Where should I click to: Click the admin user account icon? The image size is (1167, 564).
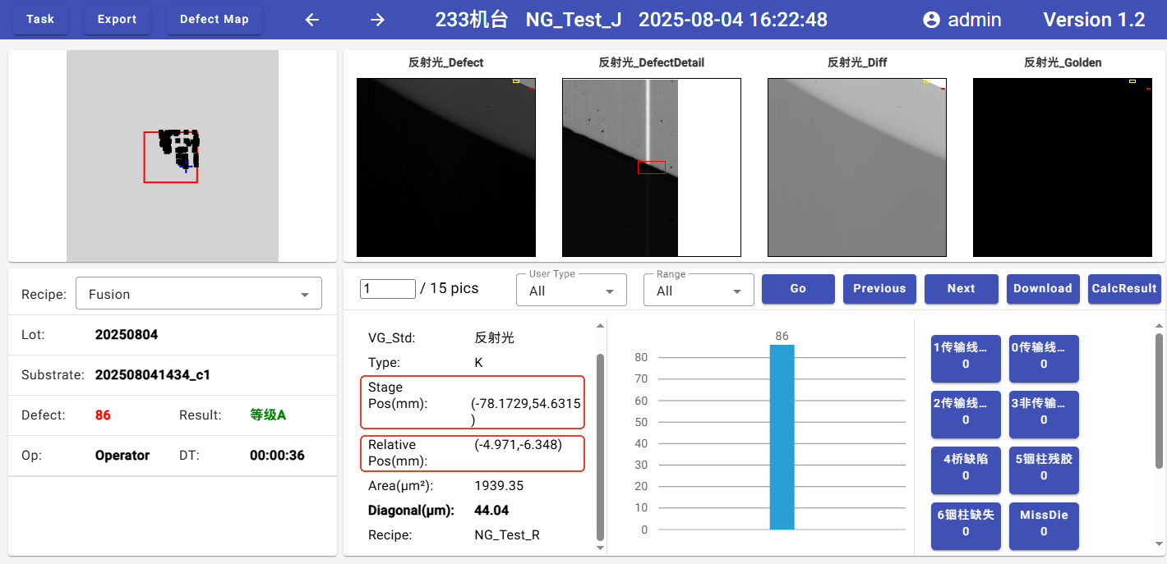[931, 20]
